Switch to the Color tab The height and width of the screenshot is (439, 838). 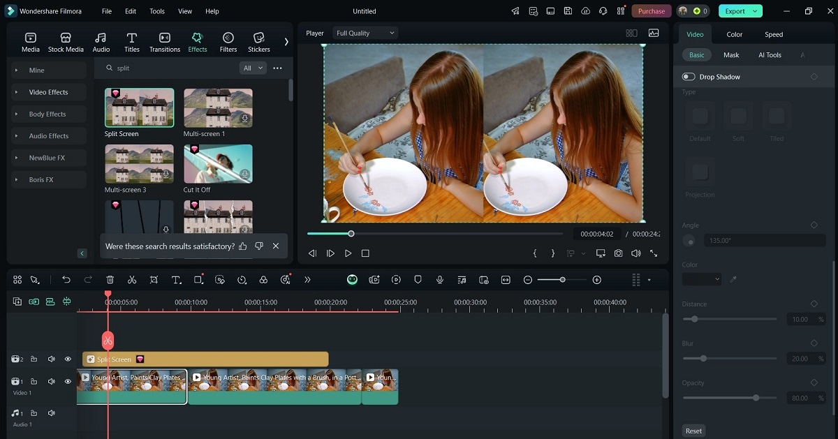(734, 34)
